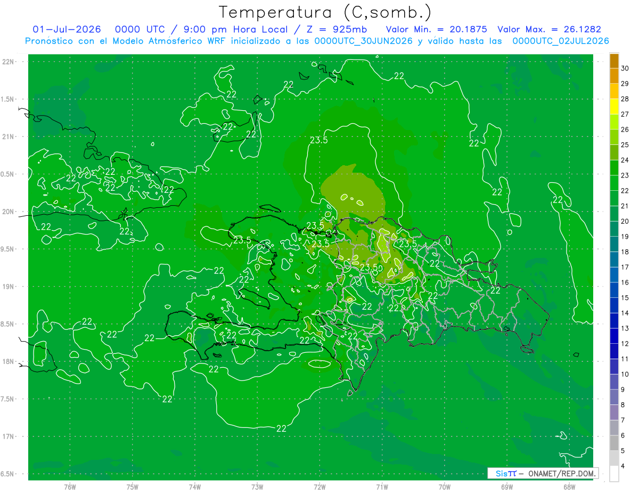Click the "20N" latitude axis label
The image size is (639, 494).
(9, 212)
